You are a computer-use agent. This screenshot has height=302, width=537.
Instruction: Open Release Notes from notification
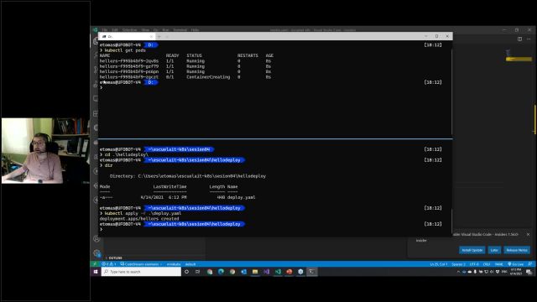517,250
